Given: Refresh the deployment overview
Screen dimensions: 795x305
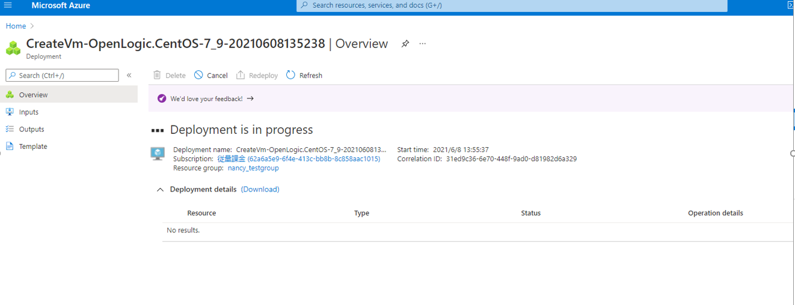Looking at the screenshot, I should [304, 75].
